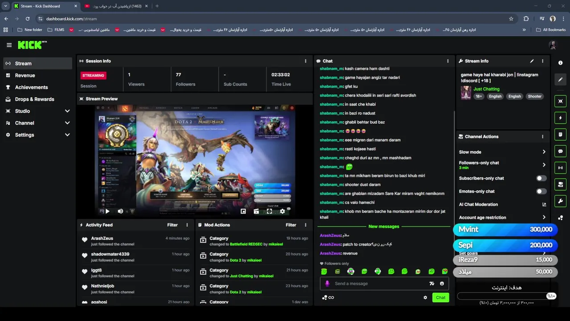This screenshot has width=570, height=321.
Task: Open Slow mode options chevron
Action: [x=544, y=152]
